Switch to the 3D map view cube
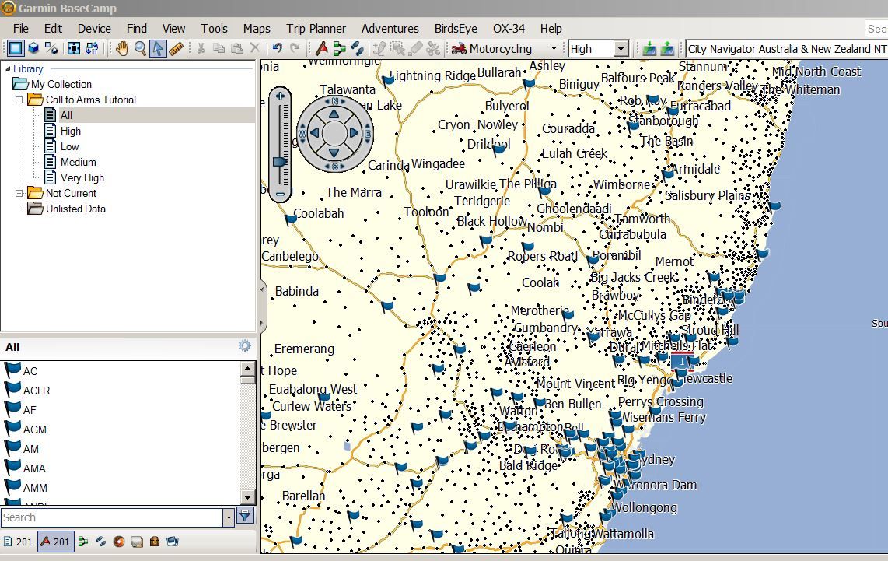The height and width of the screenshot is (561, 888). (x=33, y=49)
